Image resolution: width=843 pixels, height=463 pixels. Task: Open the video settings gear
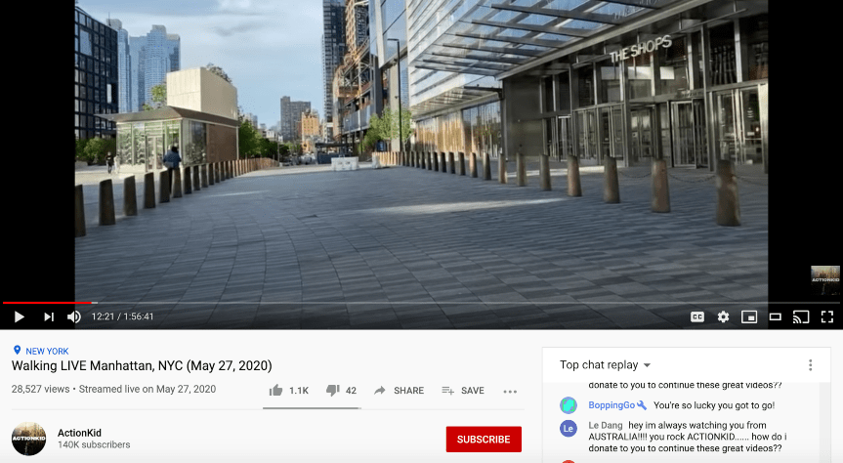723,316
